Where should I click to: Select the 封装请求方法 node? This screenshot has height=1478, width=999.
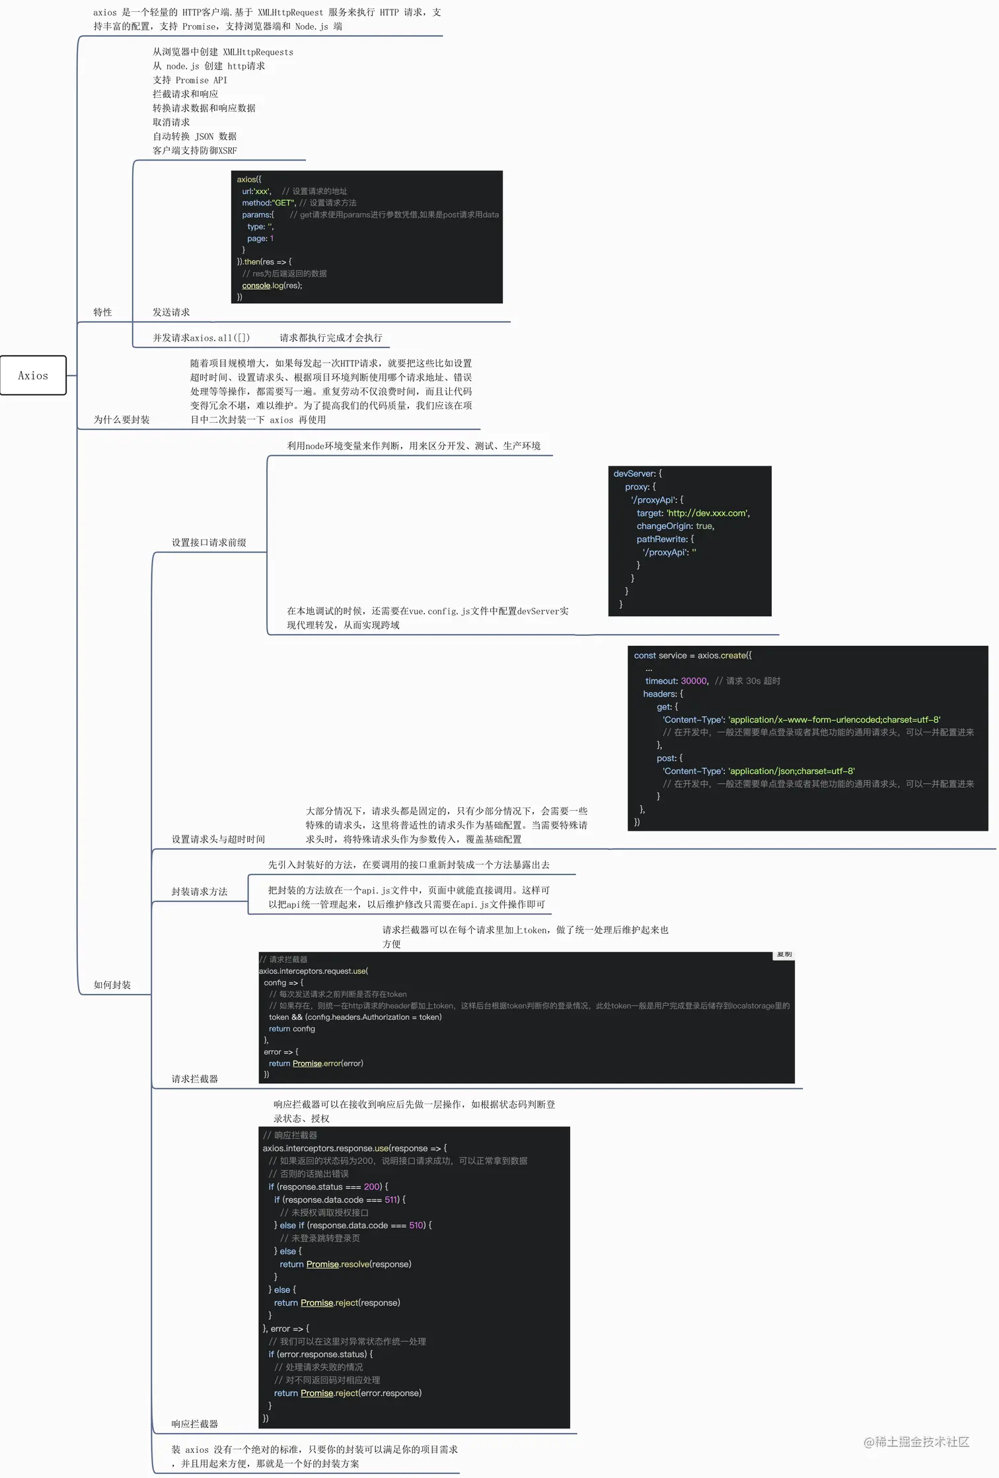199,892
